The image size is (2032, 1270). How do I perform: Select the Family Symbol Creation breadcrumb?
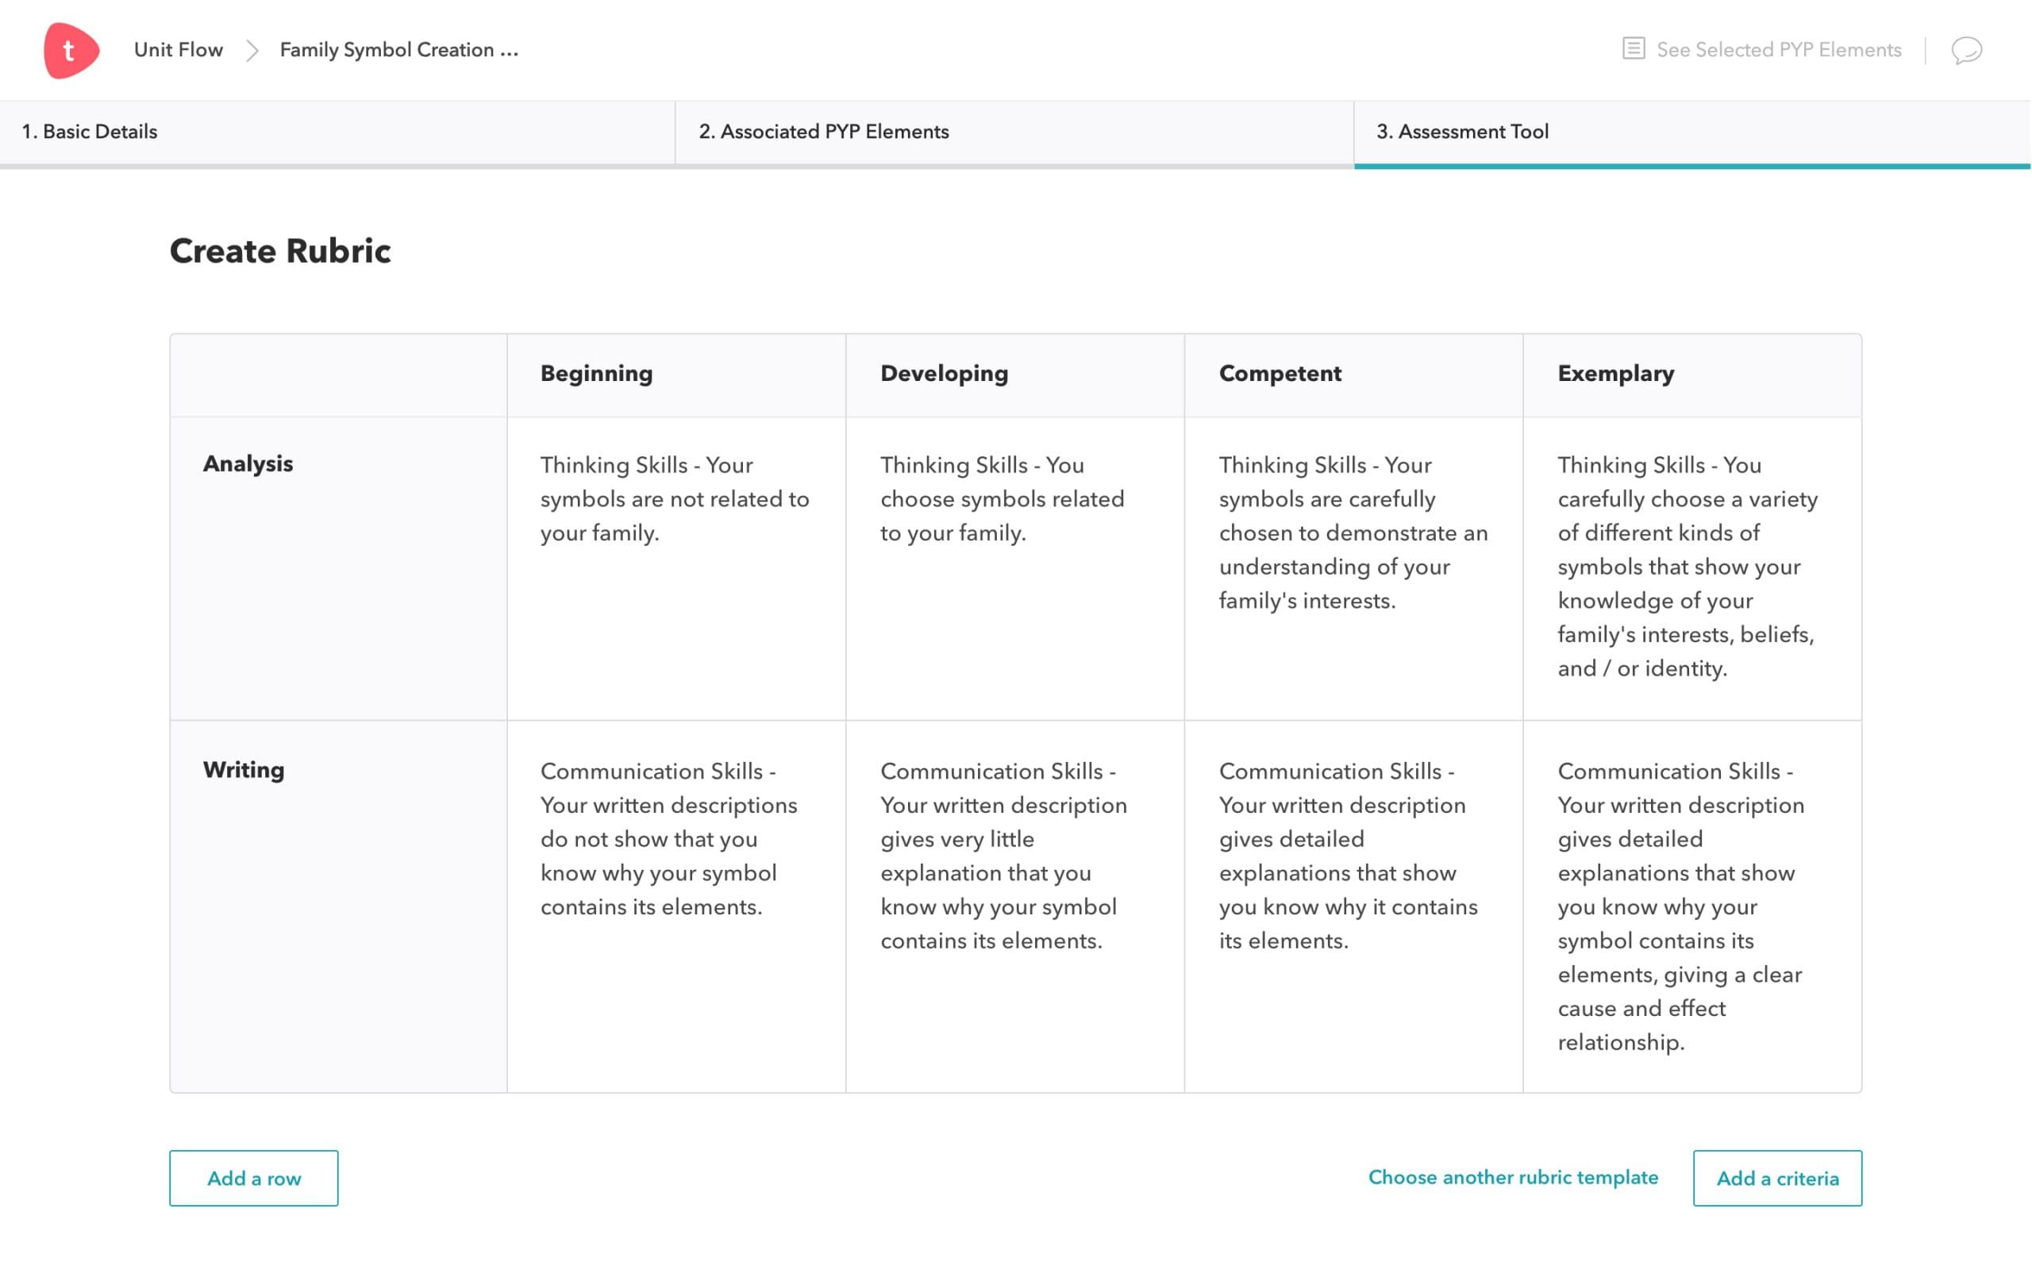click(398, 49)
